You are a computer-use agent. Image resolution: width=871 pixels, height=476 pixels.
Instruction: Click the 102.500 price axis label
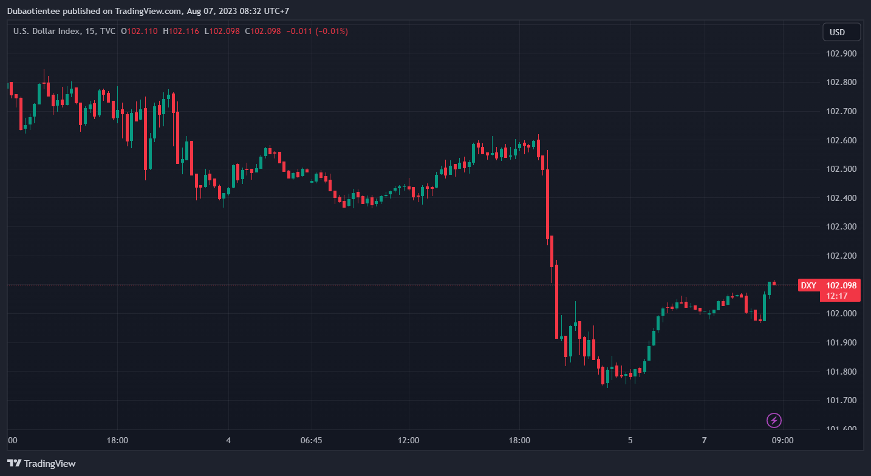(x=841, y=169)
